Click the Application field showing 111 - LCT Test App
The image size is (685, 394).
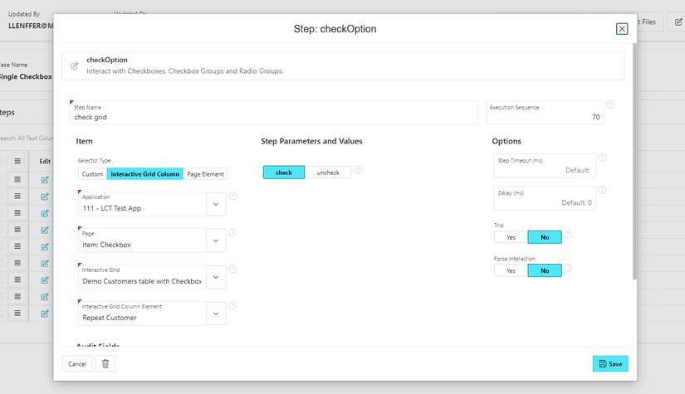[142, 204]
